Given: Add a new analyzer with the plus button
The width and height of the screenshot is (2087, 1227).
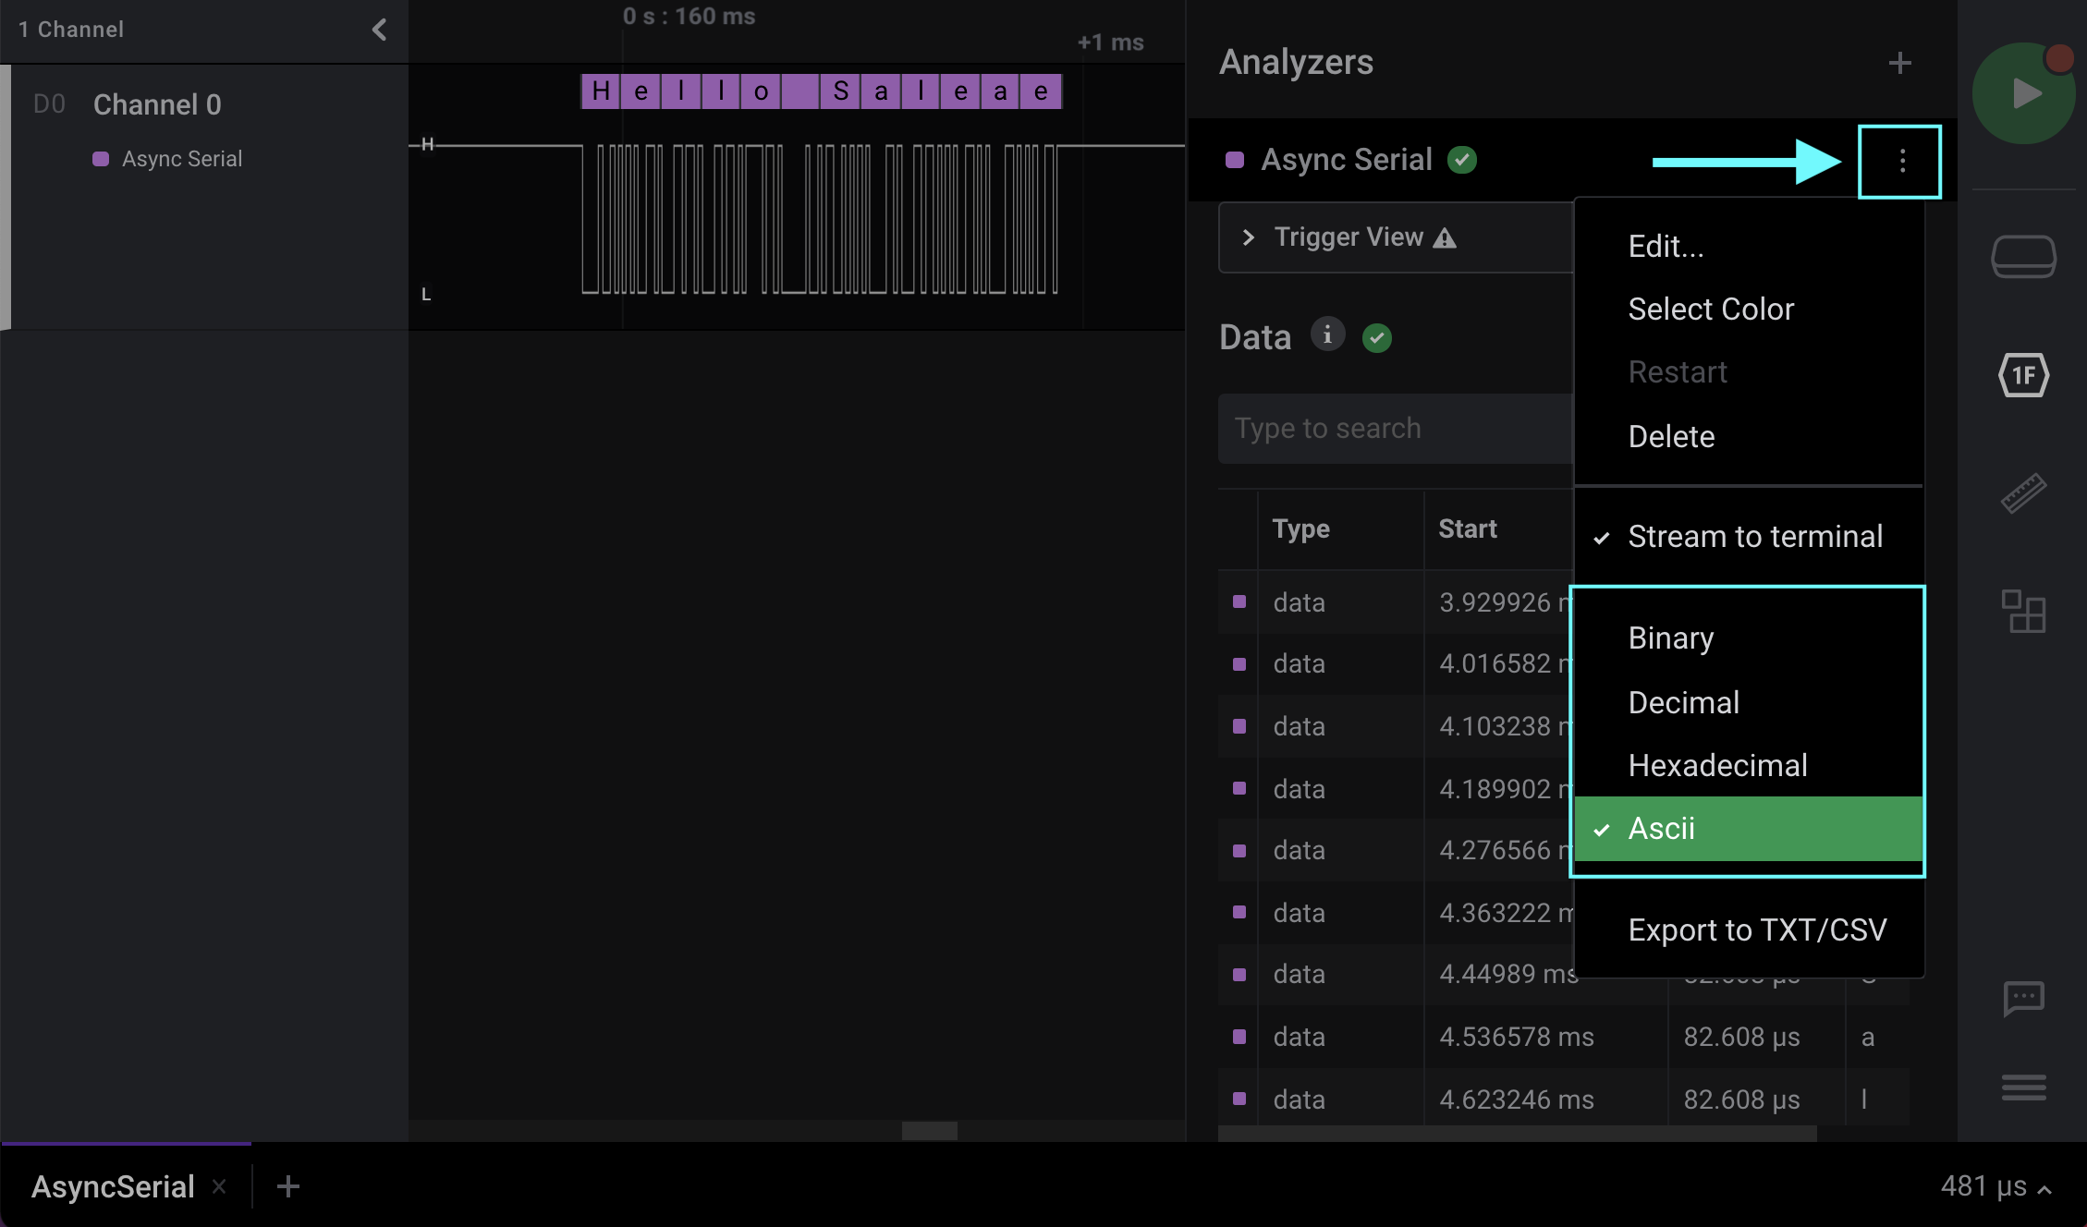Looking at the screenshot, I should (x=1899, y=63).
